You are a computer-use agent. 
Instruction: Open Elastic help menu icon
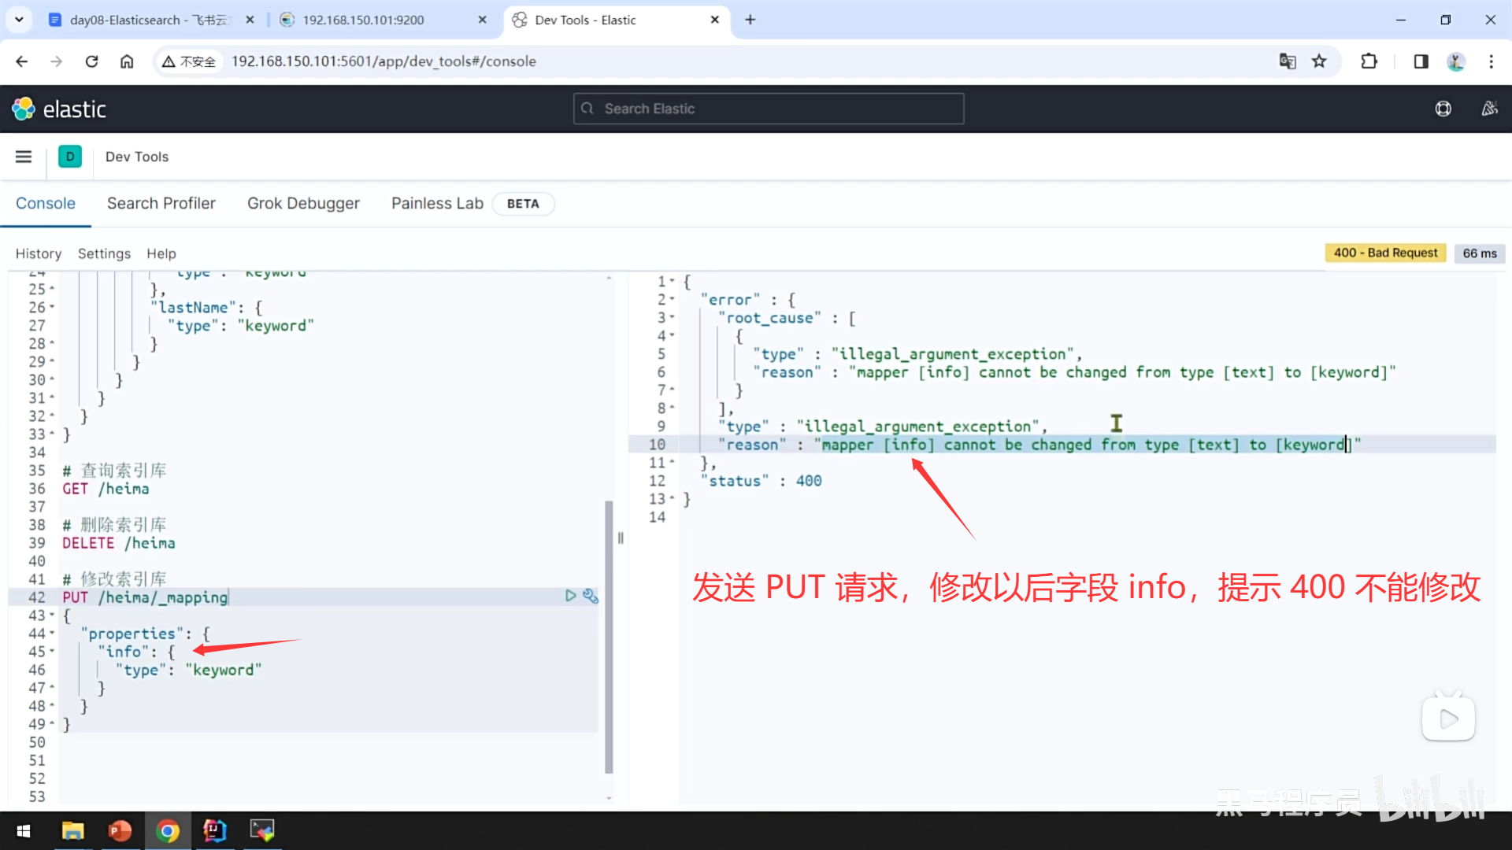click(1443, 109)
